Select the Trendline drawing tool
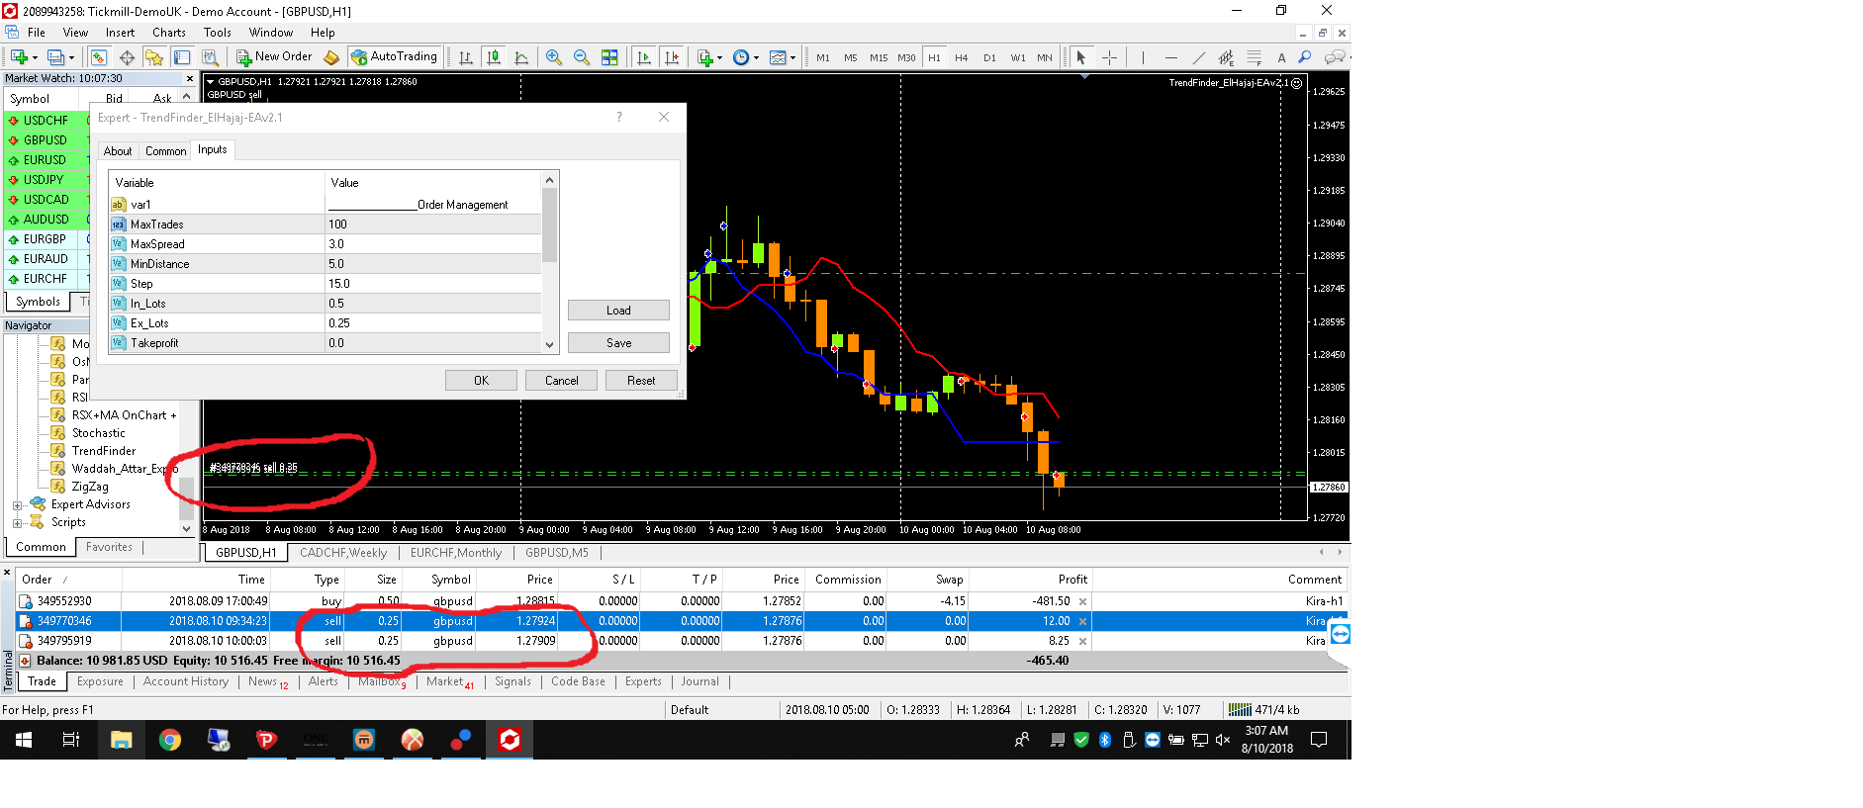1863x808 pixels. pyautogui.click(x=1198, y=57)
